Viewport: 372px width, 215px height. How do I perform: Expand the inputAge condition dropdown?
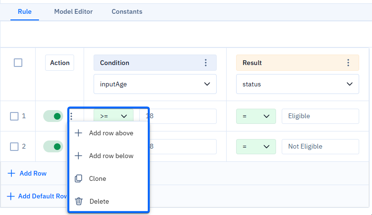pyautogui.click(x=155, y=84)
